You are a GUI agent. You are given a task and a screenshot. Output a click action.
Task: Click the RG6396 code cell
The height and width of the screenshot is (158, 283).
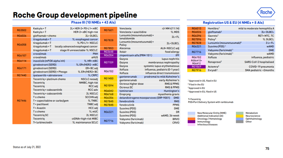click(196, 36)
